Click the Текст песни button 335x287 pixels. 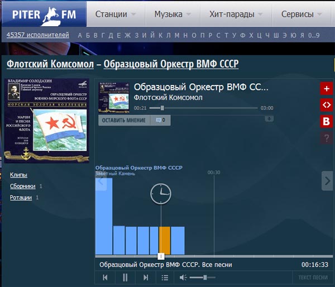313,278
